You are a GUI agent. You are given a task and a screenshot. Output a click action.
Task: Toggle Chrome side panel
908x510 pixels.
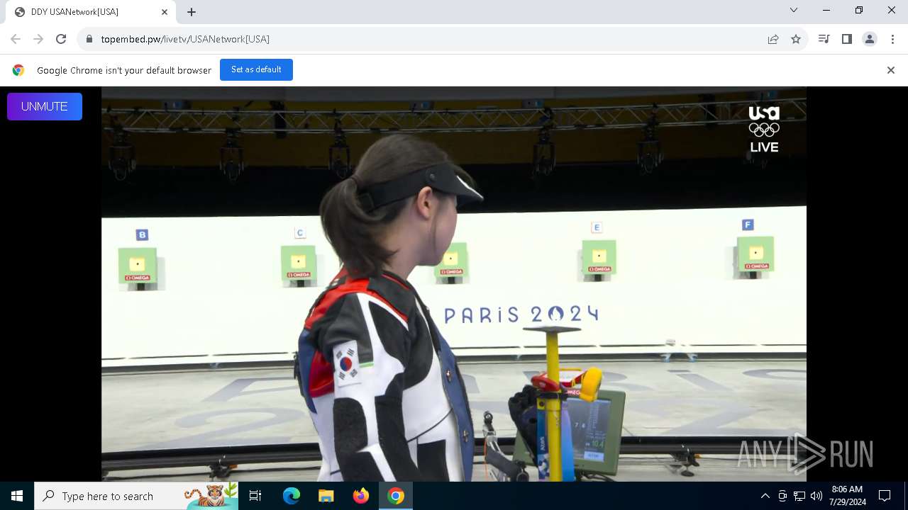coord(847,39)
